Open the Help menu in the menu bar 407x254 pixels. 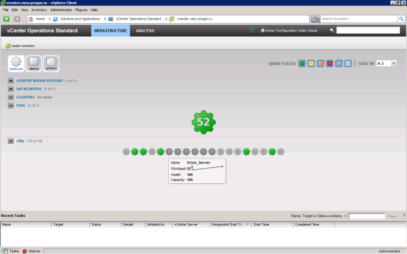coord(94,10)
